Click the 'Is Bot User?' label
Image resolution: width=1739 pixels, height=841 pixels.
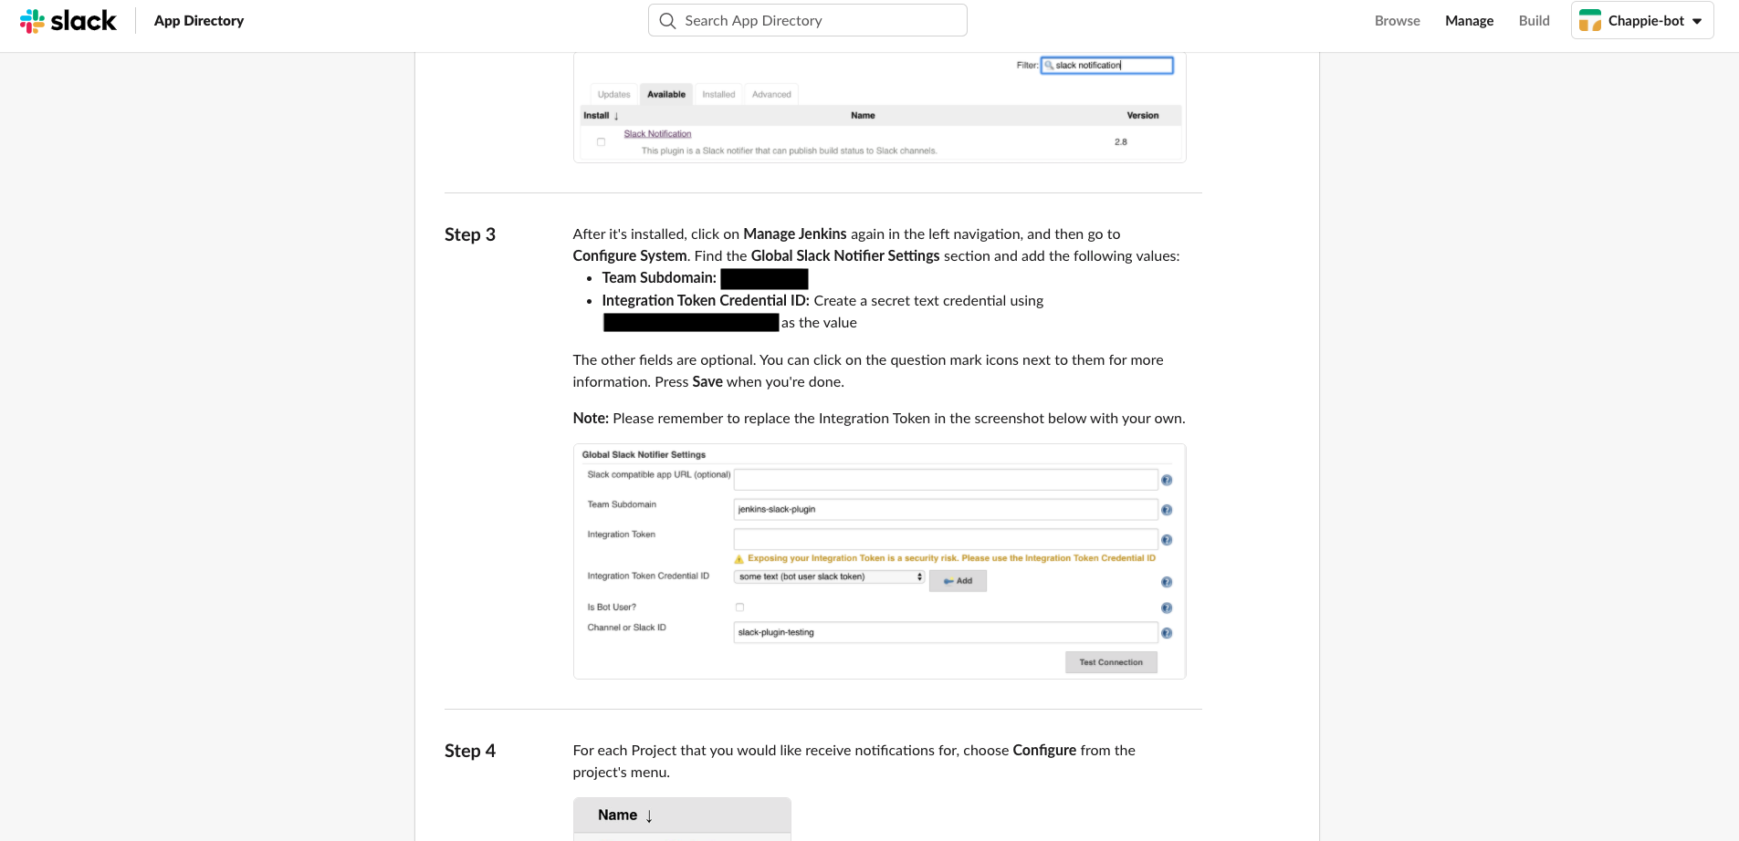point(612,607)
